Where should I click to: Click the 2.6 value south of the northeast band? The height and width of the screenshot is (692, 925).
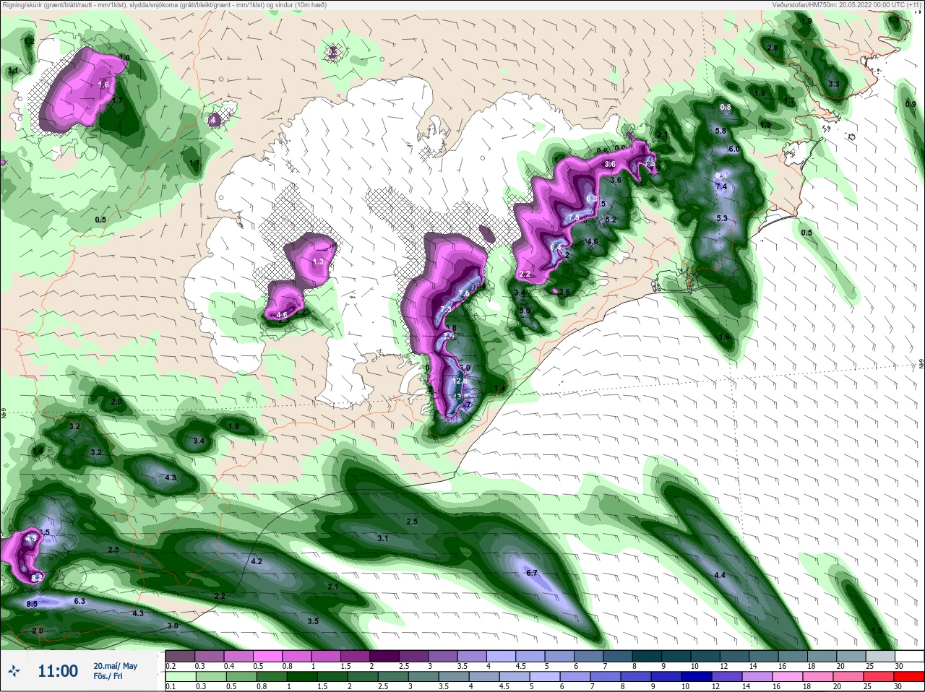coord(564,292)
